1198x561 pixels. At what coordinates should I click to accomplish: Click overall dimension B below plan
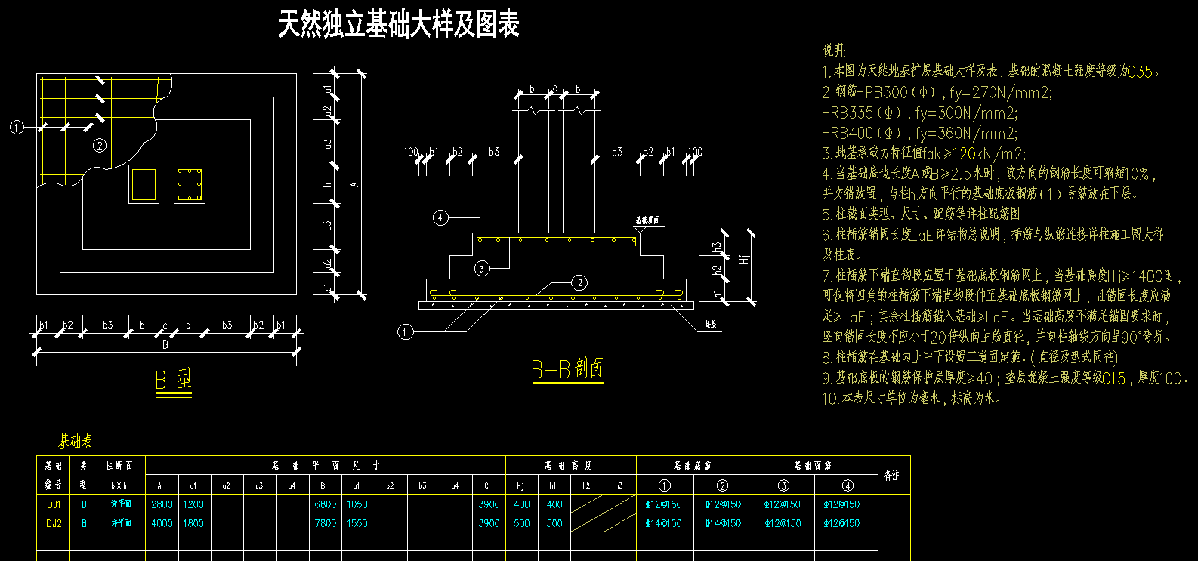[165, 345]
